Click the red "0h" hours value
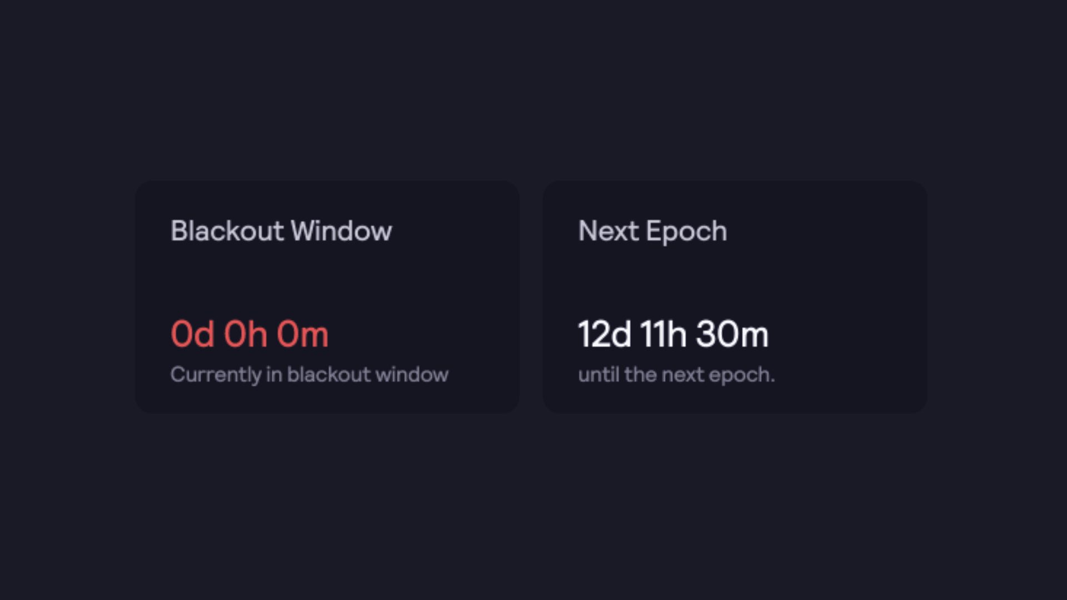This screenshot has width=1067, height=600. click(245, 334)
